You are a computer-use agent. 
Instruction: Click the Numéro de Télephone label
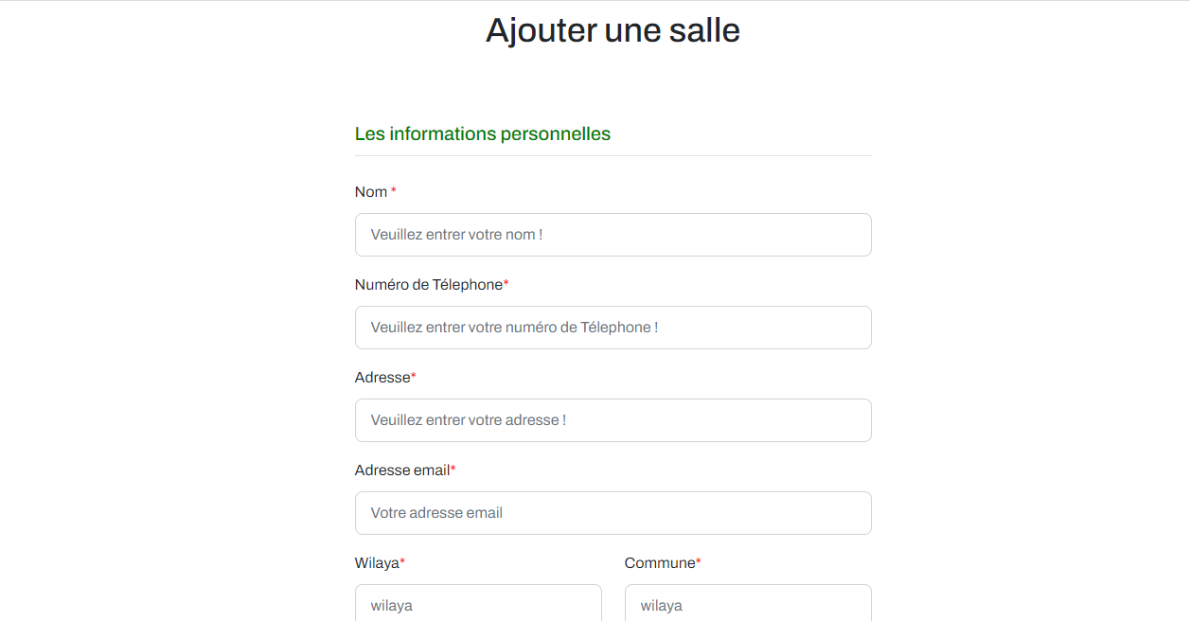pyautogui.click(x=429, y=285)
